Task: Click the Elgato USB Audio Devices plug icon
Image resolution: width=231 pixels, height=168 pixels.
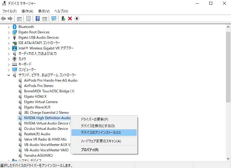Action: pos(14,38)
